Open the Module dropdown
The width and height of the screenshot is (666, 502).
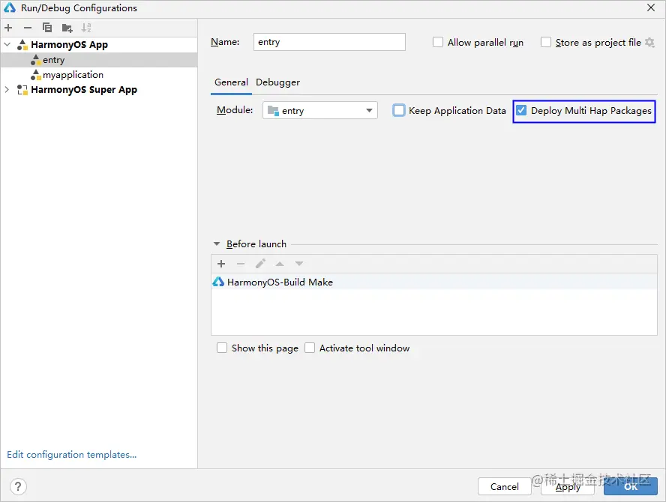click(x=319, y=111)
